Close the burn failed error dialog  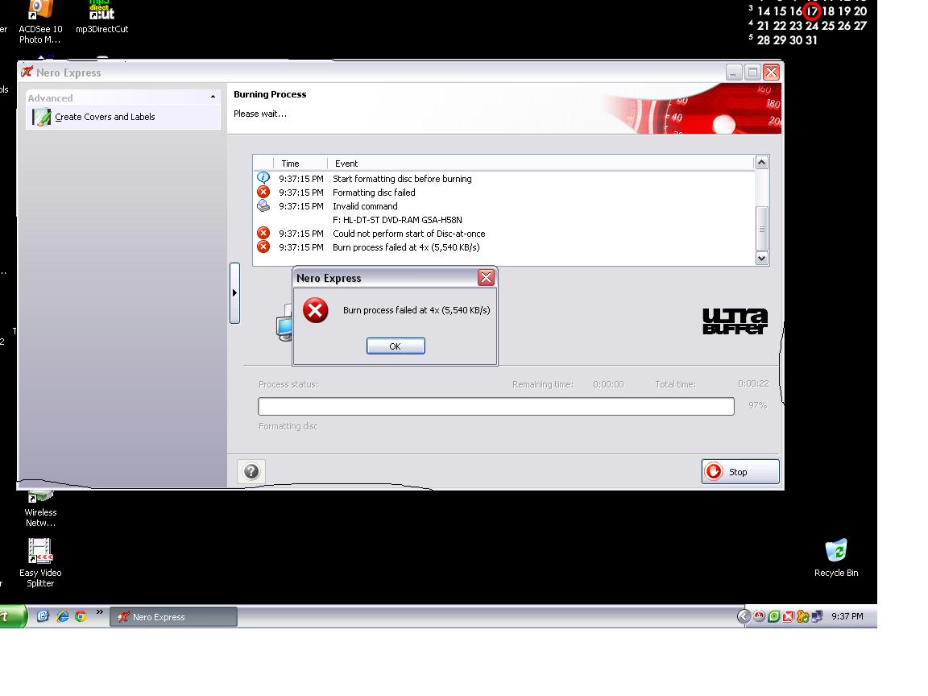tap(486, 278)
